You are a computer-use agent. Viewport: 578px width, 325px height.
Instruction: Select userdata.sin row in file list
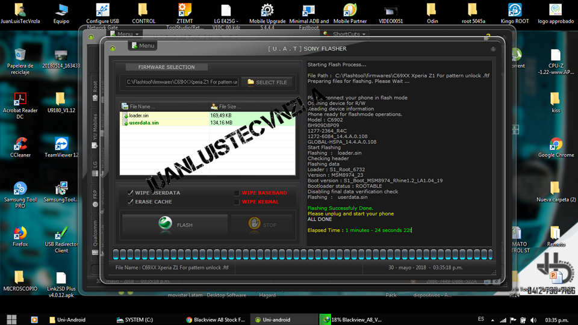[x=208, y=123]
